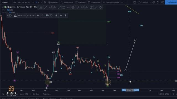Select the arrow line drawing tool
The width and height of the screenshot is (177, 99).
59,7
